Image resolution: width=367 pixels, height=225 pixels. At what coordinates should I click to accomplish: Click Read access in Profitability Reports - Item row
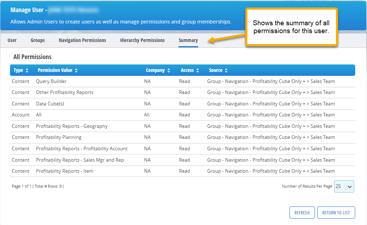click(x=185, y=171)
